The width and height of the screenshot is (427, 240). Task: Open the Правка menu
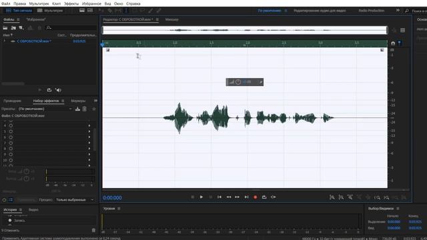pos(19,4)
